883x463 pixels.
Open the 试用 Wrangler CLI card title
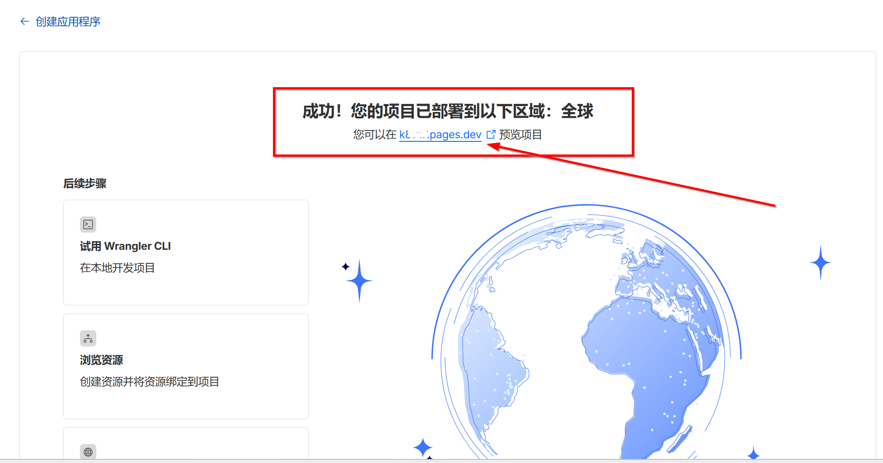point(125,246)
